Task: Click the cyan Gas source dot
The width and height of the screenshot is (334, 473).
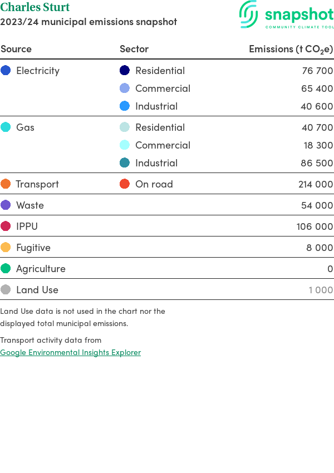Action: 6,127
